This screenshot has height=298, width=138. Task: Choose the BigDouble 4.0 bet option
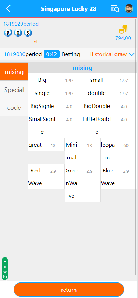coord(109,106)
